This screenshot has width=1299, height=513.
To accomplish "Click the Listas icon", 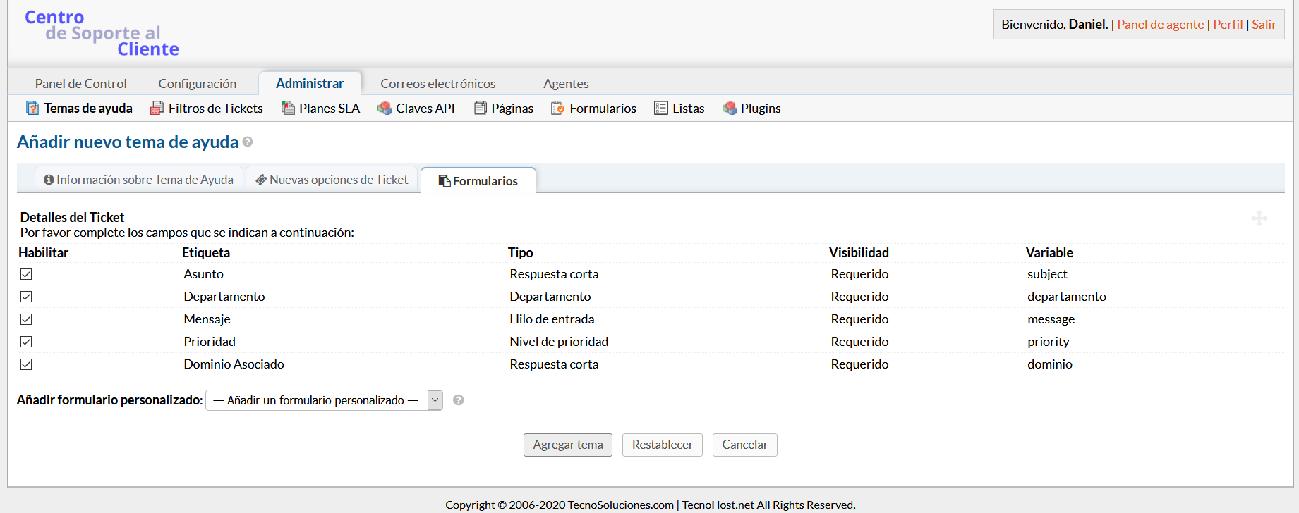I will click(661, 108).
